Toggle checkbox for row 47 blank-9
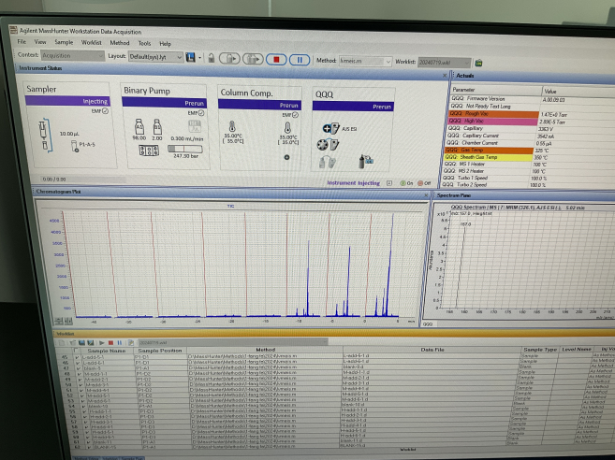Image resolution: width=615 pixels, height=460 pixels. [79, 368]
